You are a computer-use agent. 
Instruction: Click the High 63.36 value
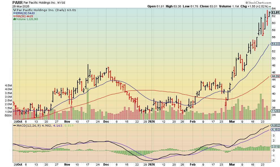point(173,6)
